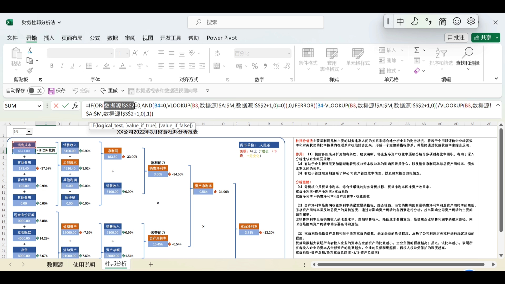Viewport: 505px width, 284px height.
Task: Open the 使用说明 sheet tab
Action: tap(84, 265)
